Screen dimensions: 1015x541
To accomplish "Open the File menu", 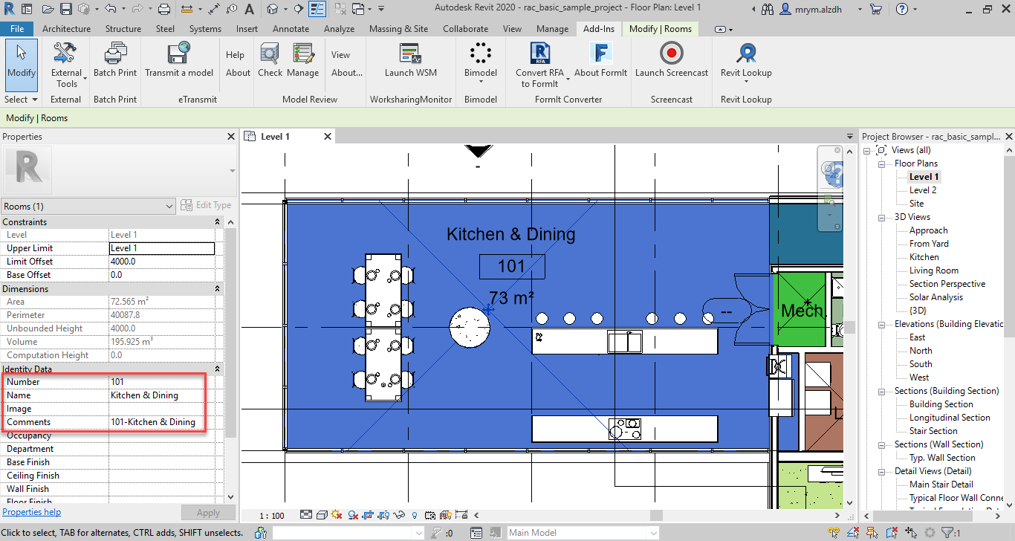I will pos(16,29).
